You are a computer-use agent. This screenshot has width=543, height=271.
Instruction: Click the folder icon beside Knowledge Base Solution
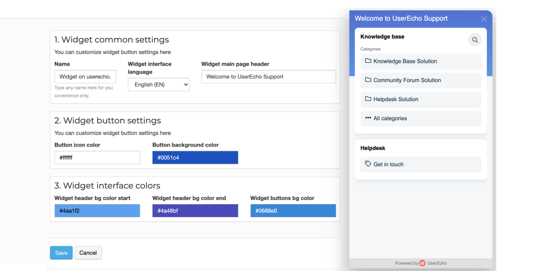click(368, 61)
